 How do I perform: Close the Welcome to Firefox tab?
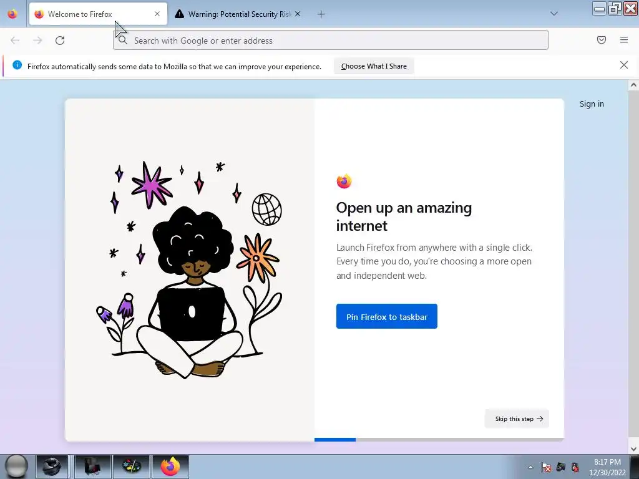157,14
